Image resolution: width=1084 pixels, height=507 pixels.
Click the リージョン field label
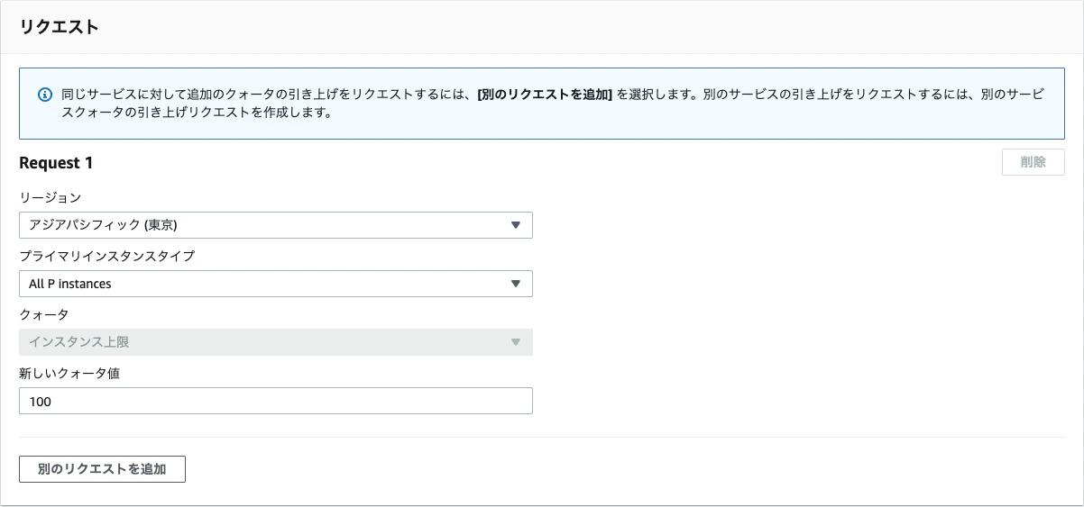click(x=51, y=197)
